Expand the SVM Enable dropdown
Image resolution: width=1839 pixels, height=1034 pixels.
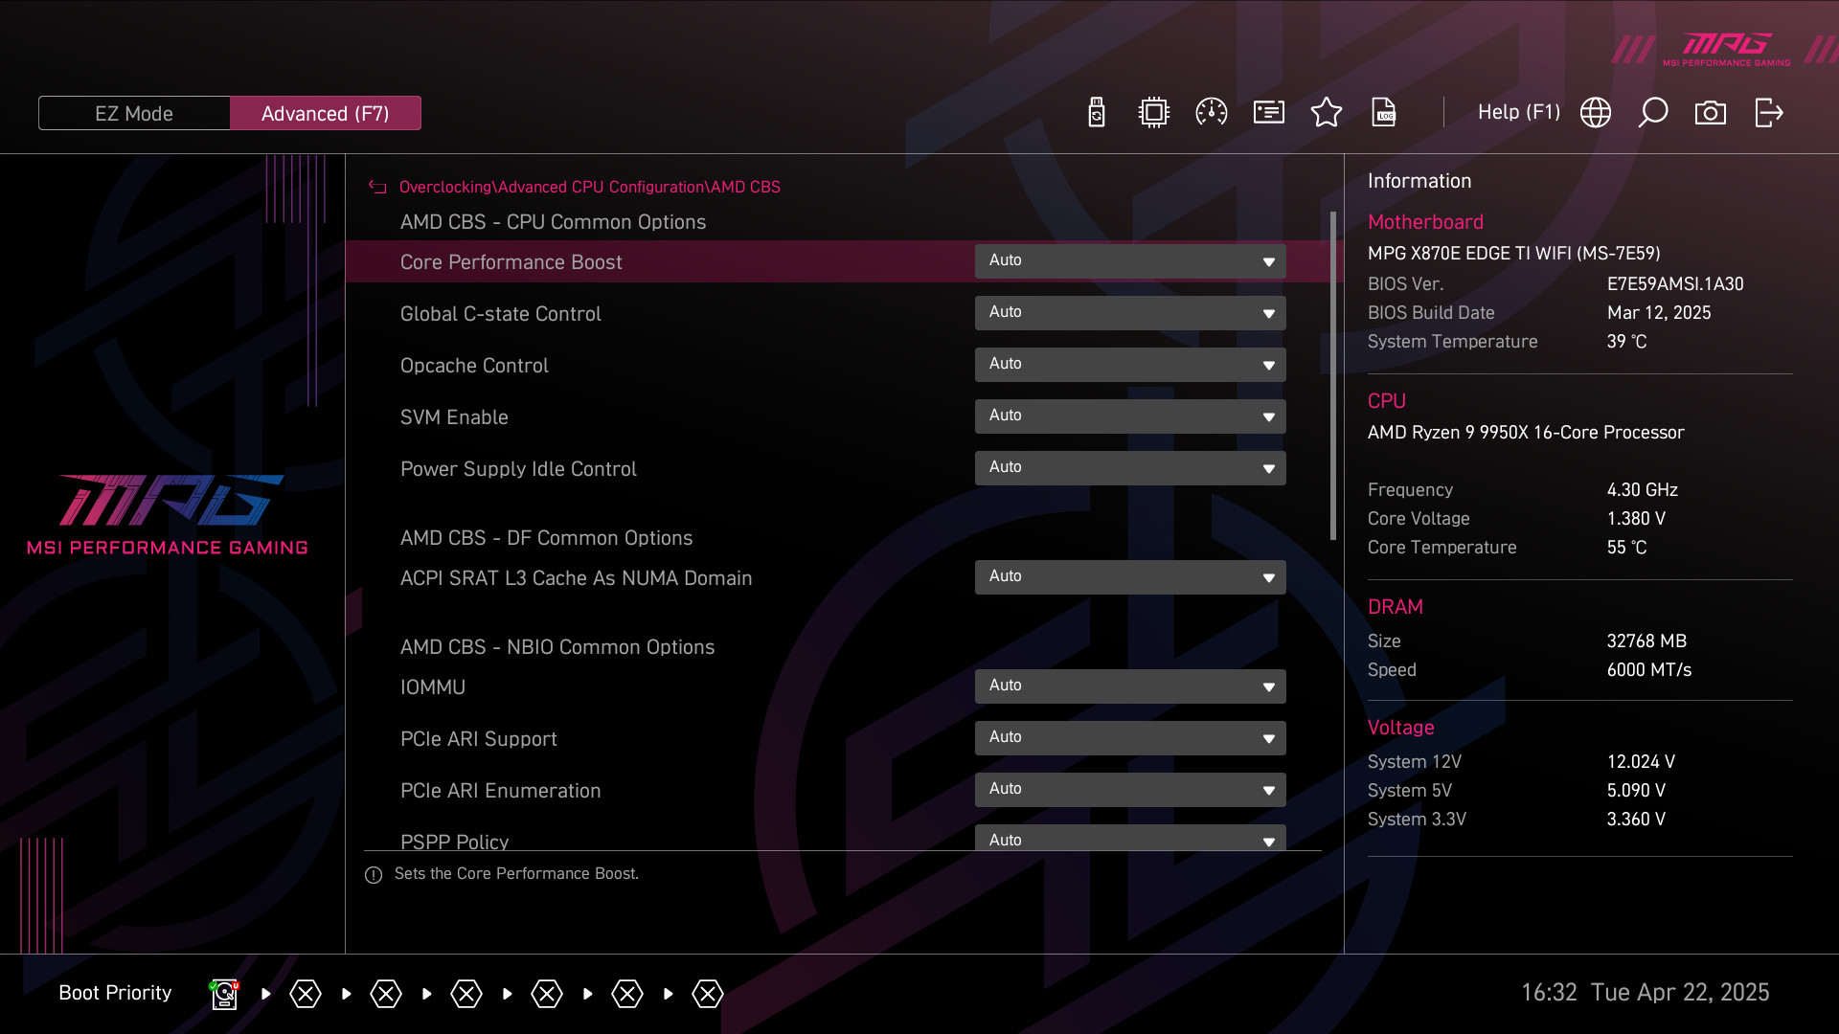(1130, 416)
